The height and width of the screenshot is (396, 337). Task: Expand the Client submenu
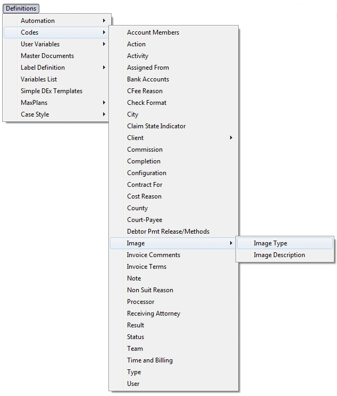point(136,138)
